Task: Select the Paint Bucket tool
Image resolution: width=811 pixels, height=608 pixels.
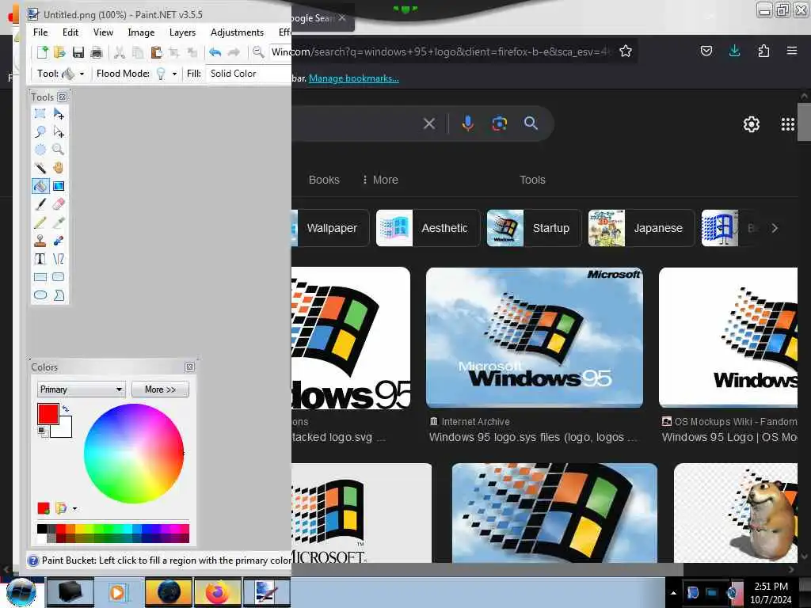Action: point(40,186)
